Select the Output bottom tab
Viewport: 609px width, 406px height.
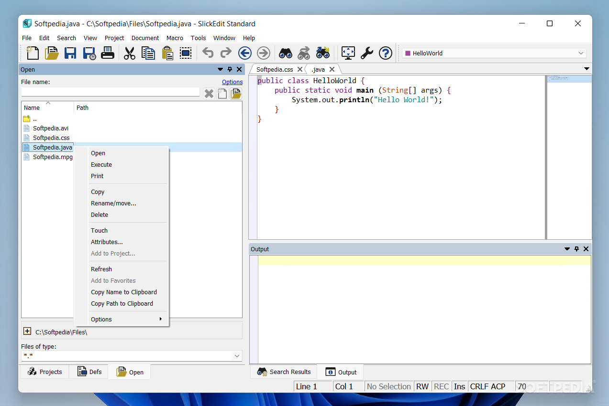(x=341, y=372)
